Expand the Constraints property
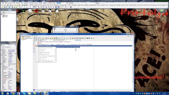The width and height of the screenshot is (169, 95). (x=1, y=55)
